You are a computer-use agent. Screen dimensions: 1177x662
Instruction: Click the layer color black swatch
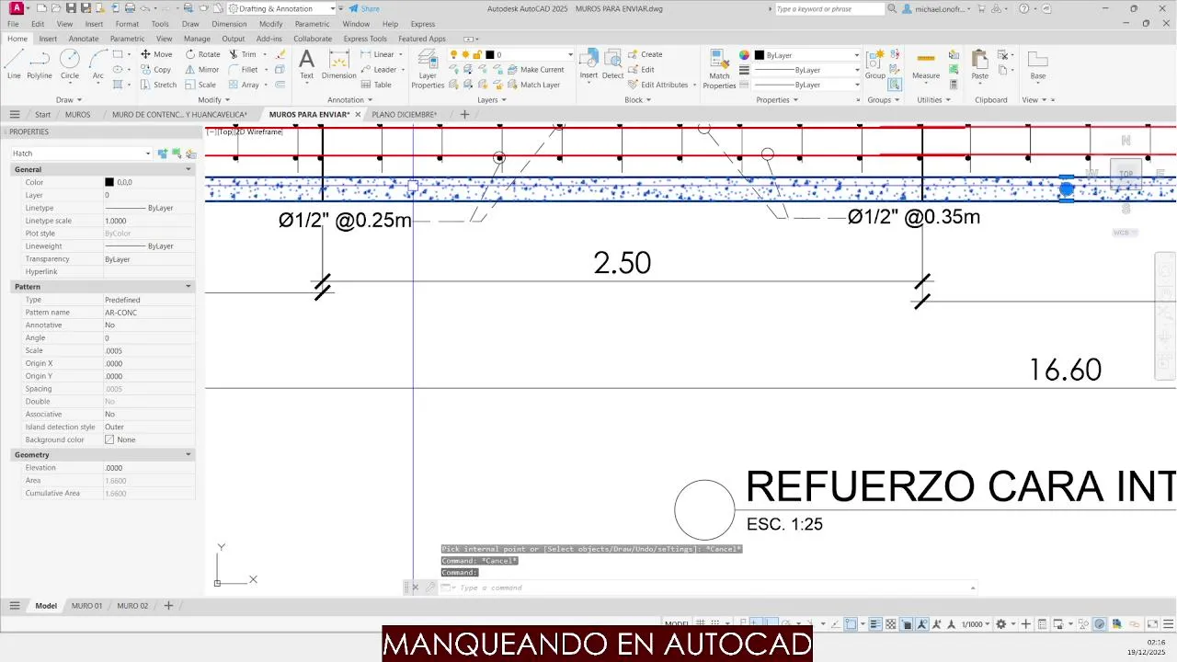click(x=490, y=54)
